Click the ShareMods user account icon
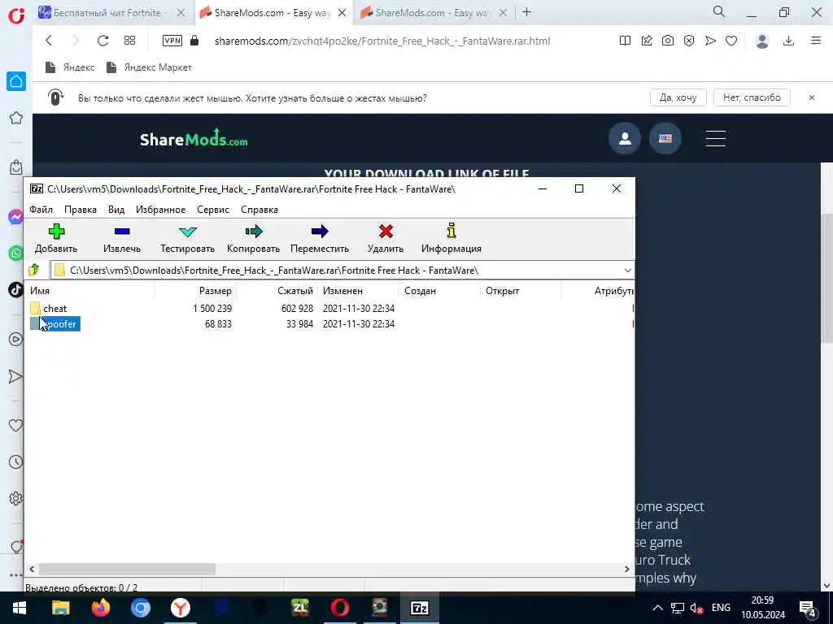The width and height of the screenshot is (833, 624). [x=625, y=138]
